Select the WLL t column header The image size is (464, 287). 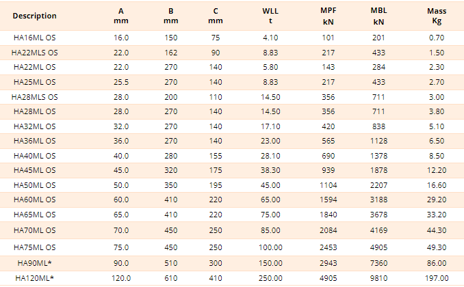[x=270, y=16]
